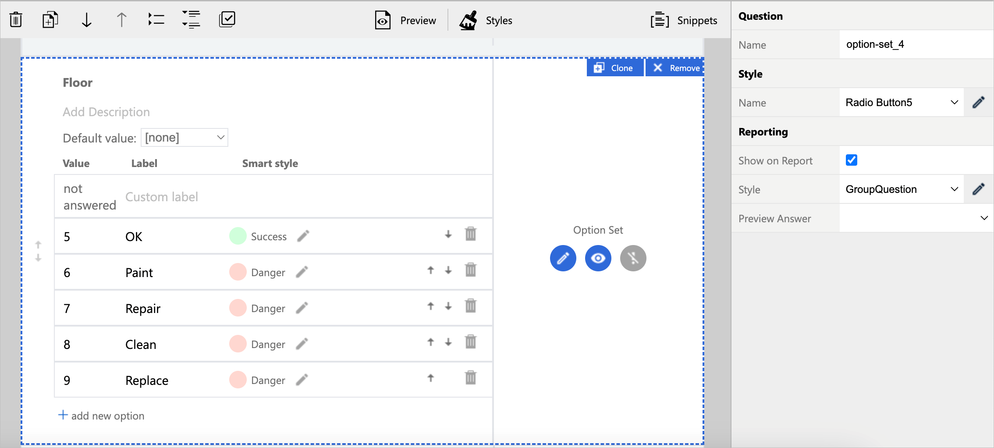
Task: Open Styles
Action: (486, 21)
